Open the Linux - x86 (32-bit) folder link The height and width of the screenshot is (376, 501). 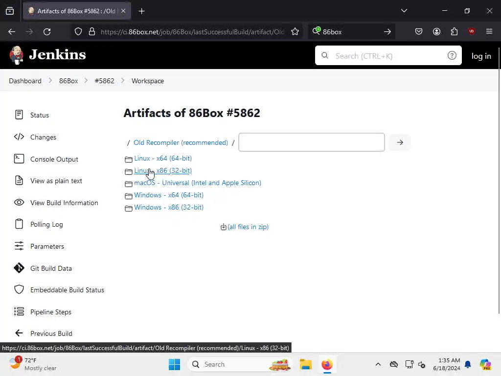pyautogui.click(x=163, y=170)
